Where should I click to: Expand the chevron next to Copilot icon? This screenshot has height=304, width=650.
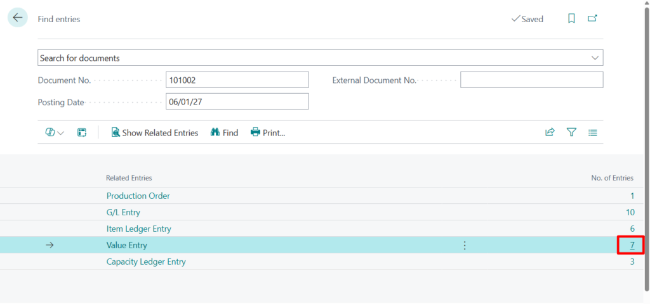tap(61, 133)
